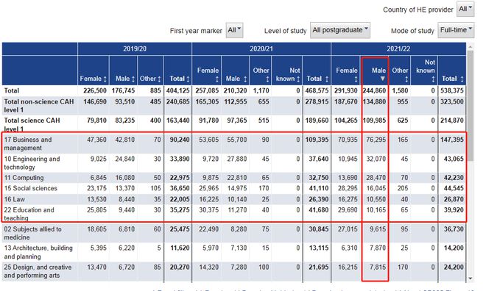This screenshot has width=486, height=291.
Task: Sort by 2021/22 Total column arrow
Action: tap(462, 79)
